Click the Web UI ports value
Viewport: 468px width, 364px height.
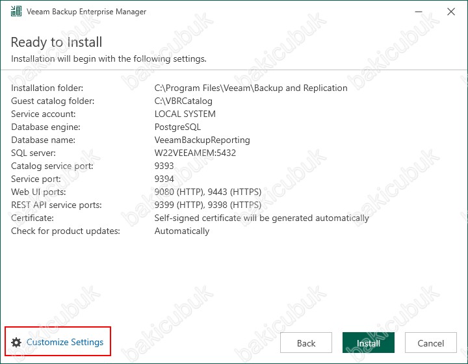(208, 192)
